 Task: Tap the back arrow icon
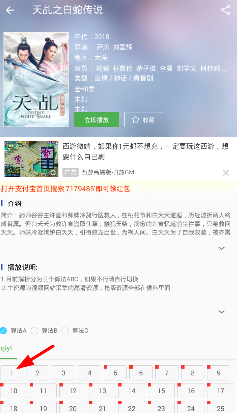pyautogui.click(x=10, y=10)
